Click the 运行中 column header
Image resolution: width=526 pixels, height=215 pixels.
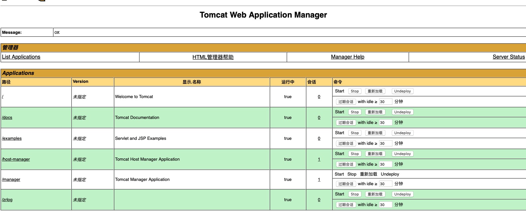[x=288, y=82]
